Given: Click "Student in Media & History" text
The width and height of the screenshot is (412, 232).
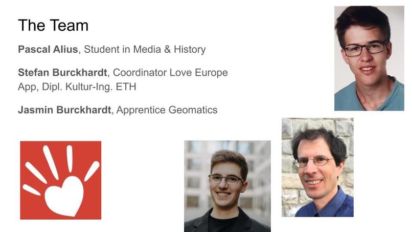Looking at the screenshot, I should tap(145, 49).
